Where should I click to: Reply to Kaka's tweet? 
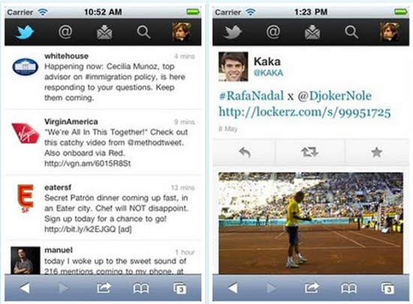point(245,152)
